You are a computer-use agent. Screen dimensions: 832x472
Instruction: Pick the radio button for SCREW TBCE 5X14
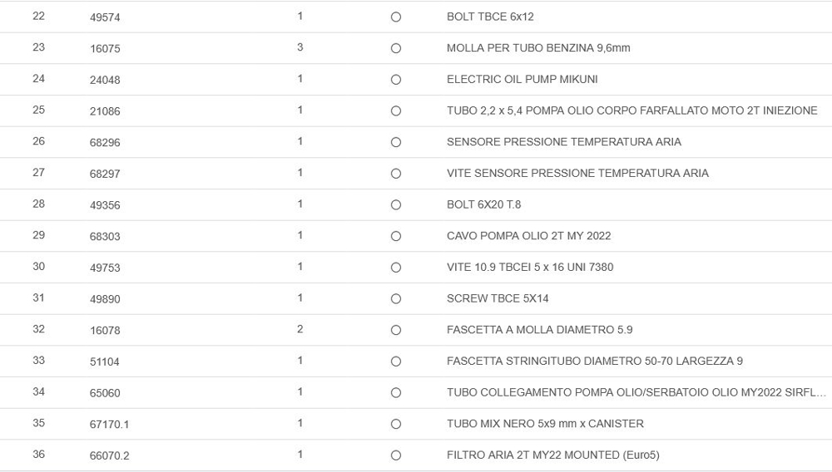pyautogui.click(x=396, y=298)
